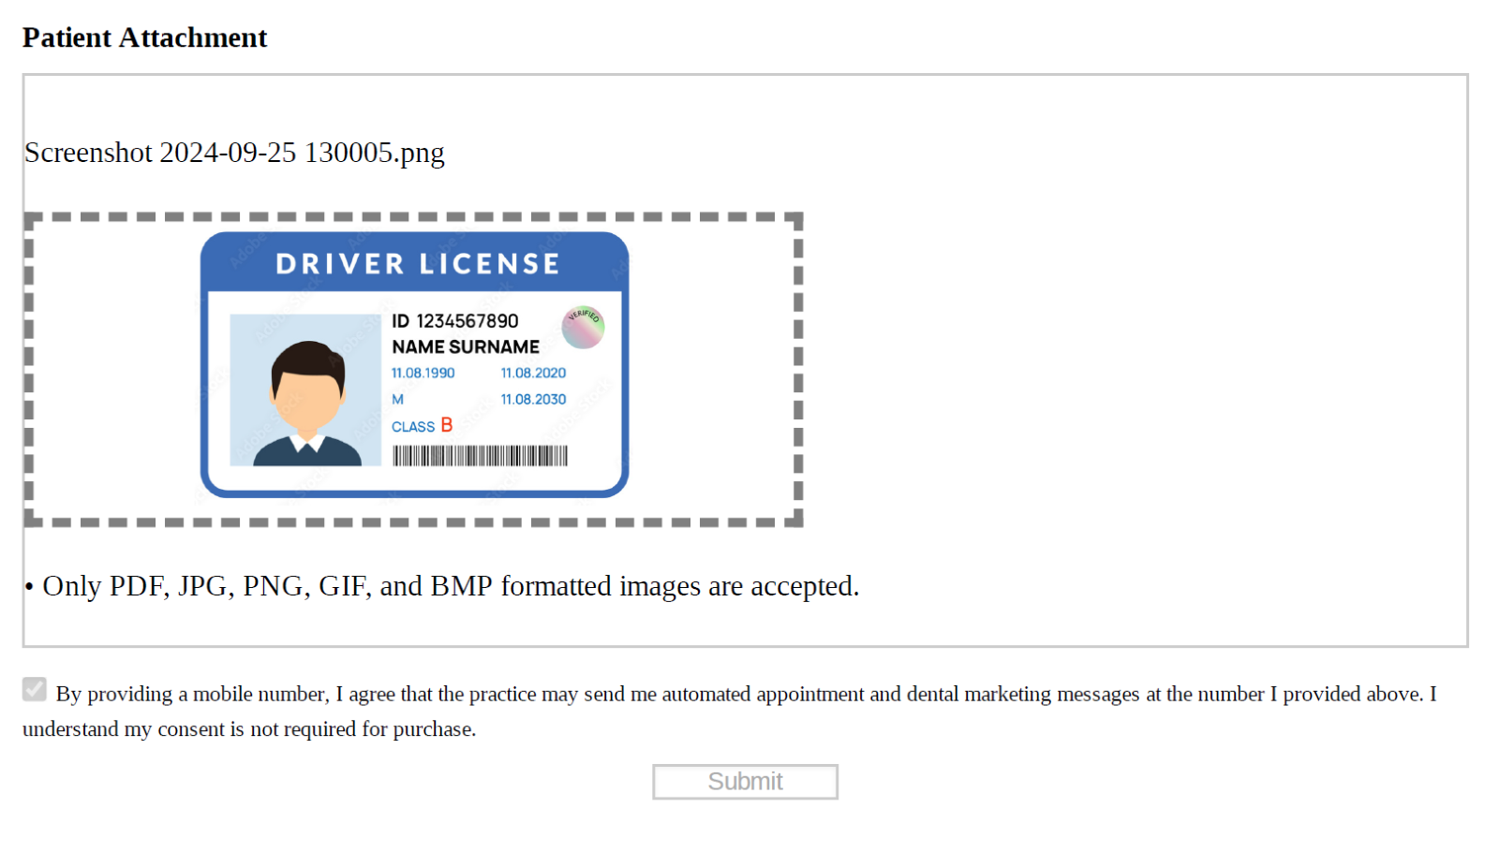The image size is (1499, 852).
Task: Click the 11.08.2030 expiry date
Action: (533, 399)
